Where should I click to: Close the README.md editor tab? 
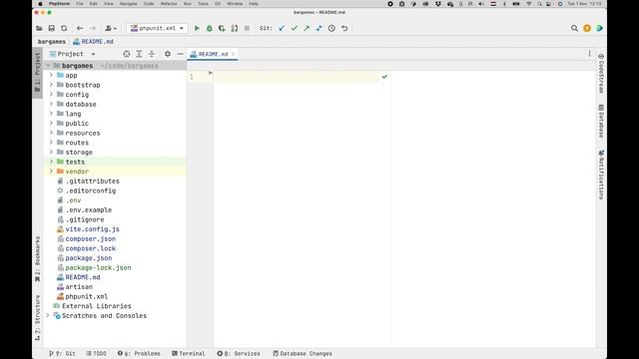(x=233, y=54)
